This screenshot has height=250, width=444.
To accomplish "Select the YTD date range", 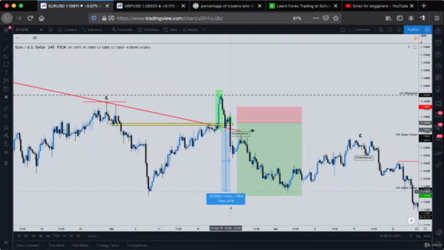I will pyautogui.click(x=56, y=236).
